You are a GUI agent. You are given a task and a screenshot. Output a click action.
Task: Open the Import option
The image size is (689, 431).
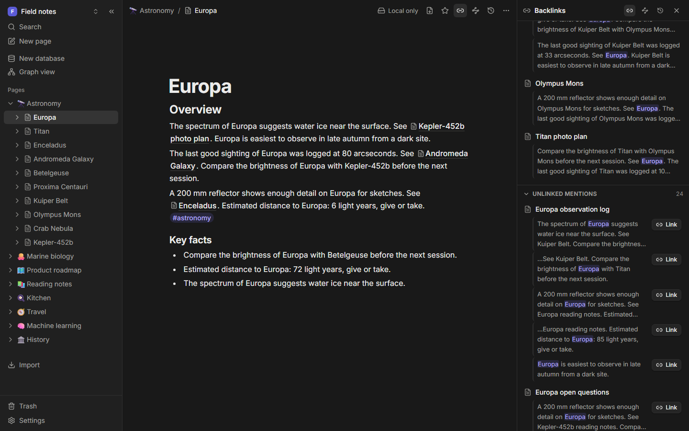click(61, 365)
